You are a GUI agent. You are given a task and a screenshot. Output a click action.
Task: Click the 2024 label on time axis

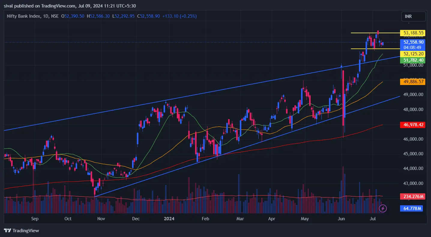coord(170,219)
